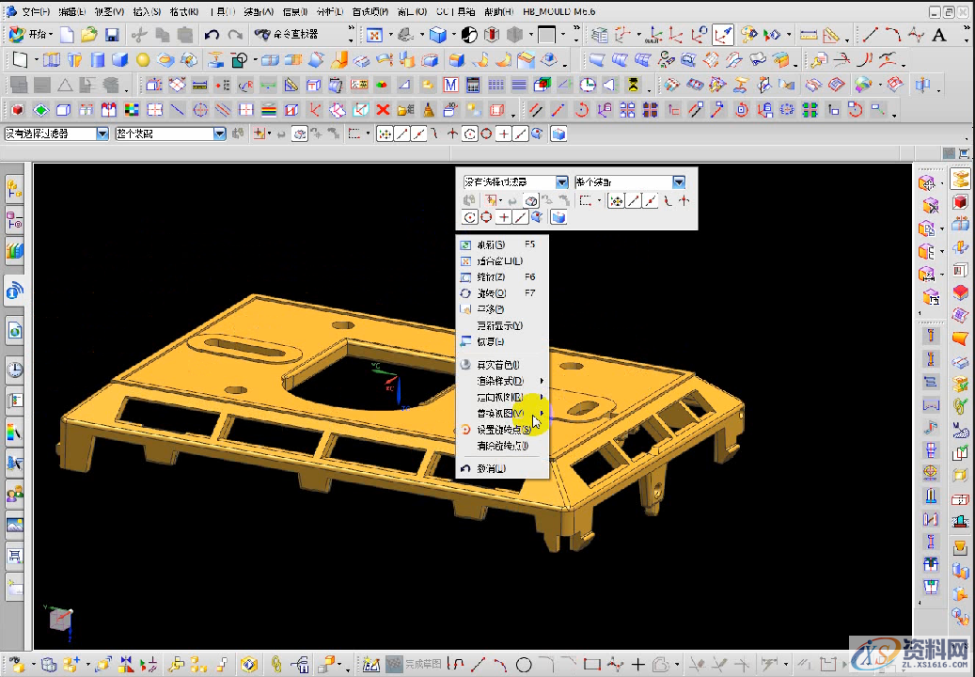
Task: Click the Save floppy disk icon
Action: 112,35
